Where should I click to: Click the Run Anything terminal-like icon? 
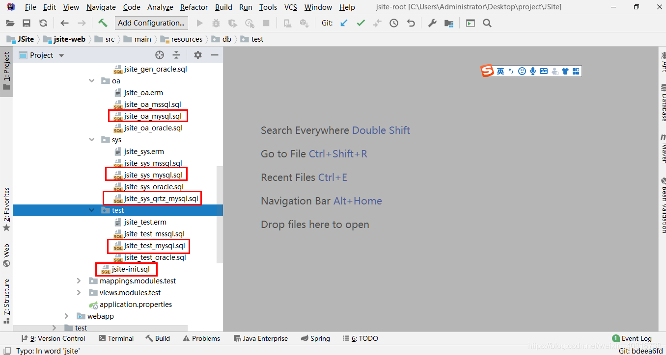click(471, 23)
